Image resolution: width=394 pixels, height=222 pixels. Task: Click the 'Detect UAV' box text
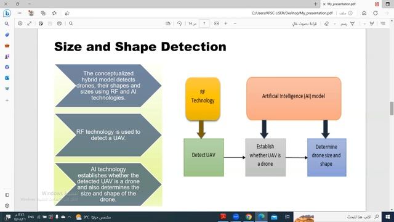204,155
